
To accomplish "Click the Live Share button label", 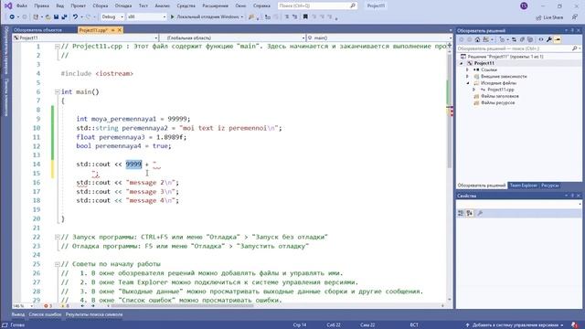I will click(553, 17).
